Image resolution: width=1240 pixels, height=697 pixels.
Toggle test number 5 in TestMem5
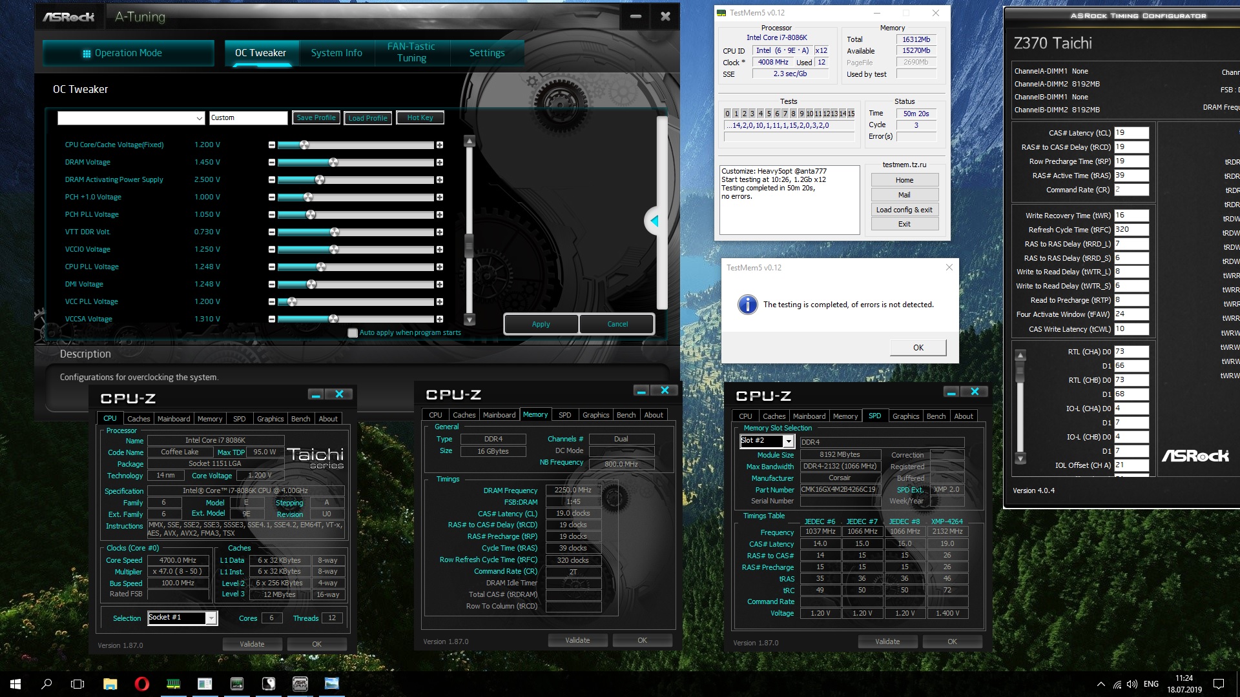(769, 114)
